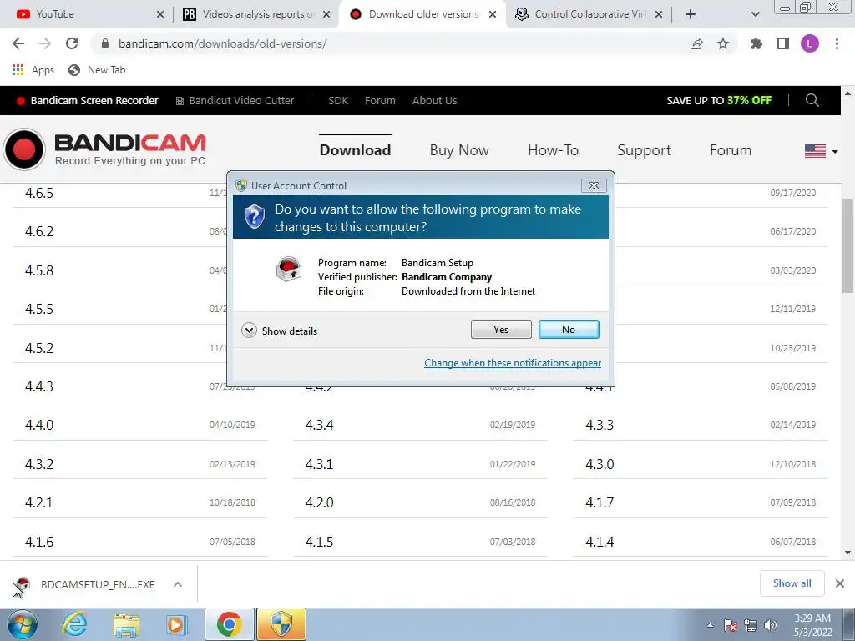The image size is (855, 641).
Task: Open a new tab with plus button
Action: click(x=691, y=14)
